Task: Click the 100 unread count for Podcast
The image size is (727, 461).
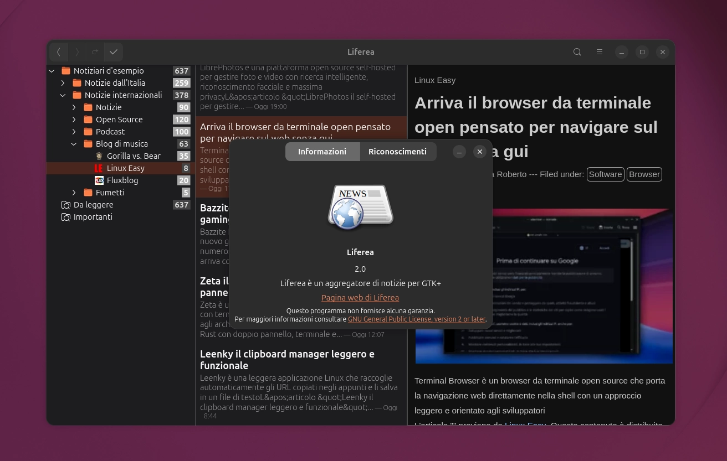Action: pyautogui.click(x=182, y=132)
